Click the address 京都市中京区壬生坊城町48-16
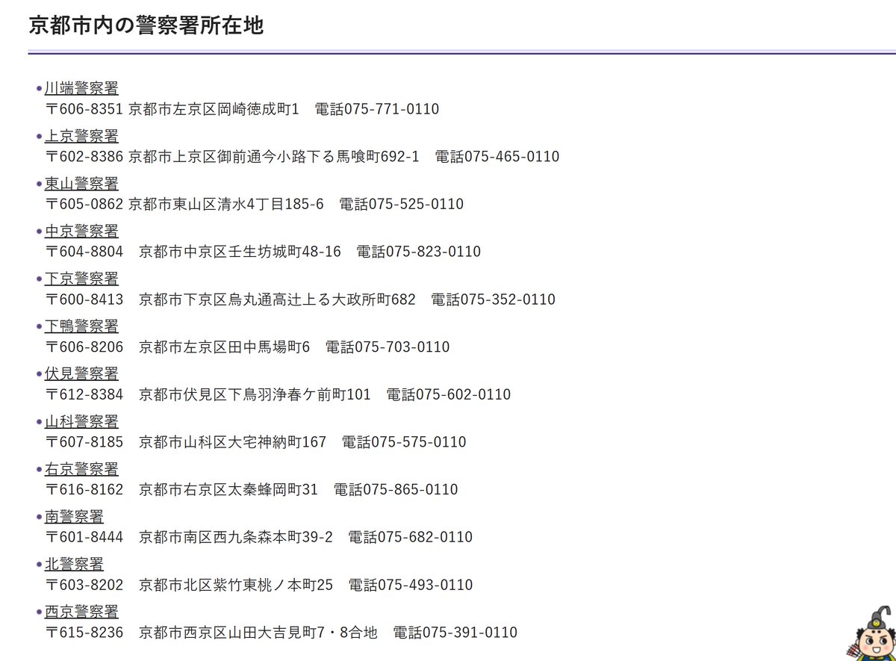The image size is (896, 661). tap(240, 252)
